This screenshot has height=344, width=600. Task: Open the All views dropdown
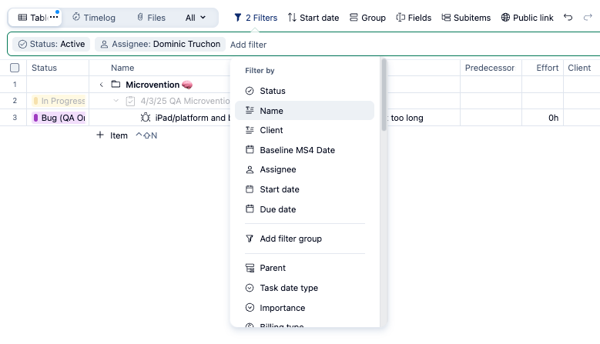click(x=196, y=17)
